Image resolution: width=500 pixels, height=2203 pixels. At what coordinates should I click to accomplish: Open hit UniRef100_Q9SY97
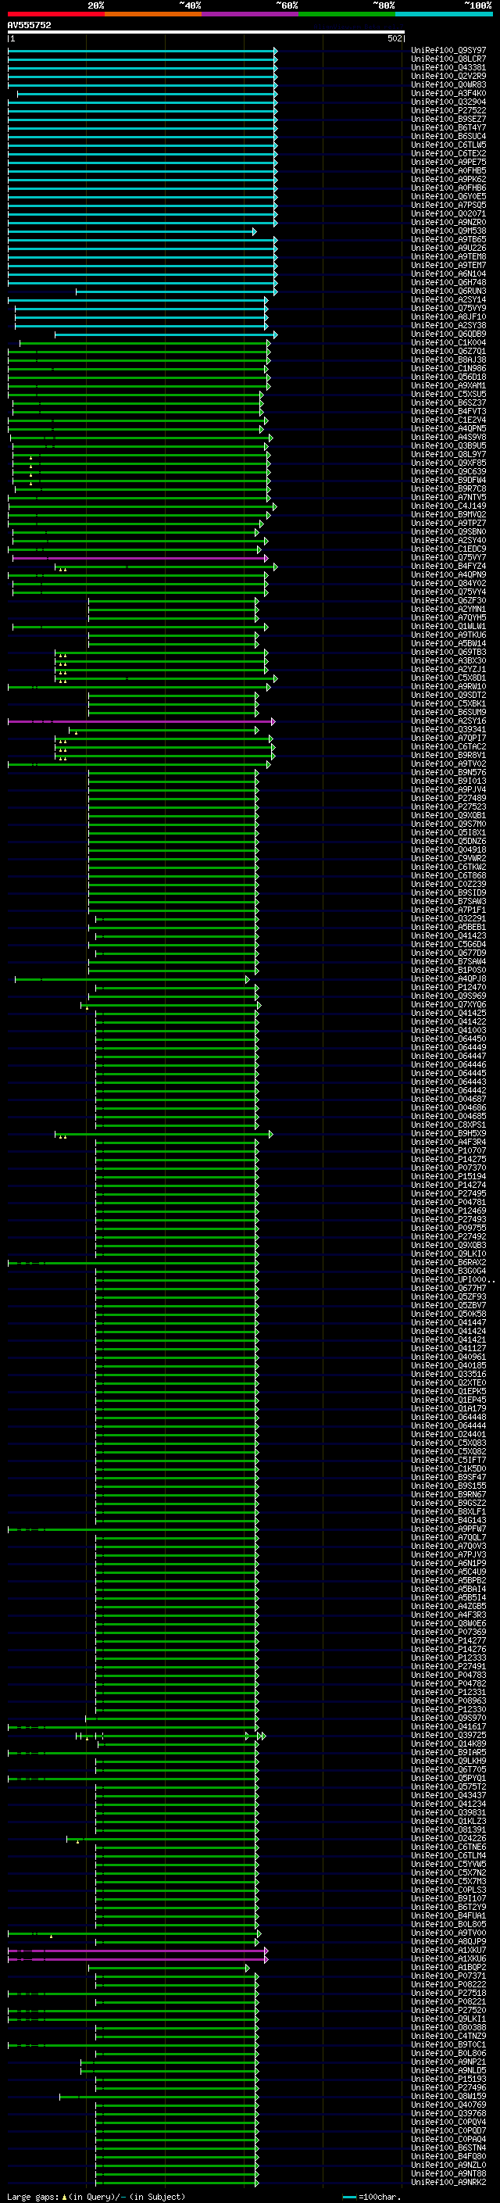pos(448,51)
